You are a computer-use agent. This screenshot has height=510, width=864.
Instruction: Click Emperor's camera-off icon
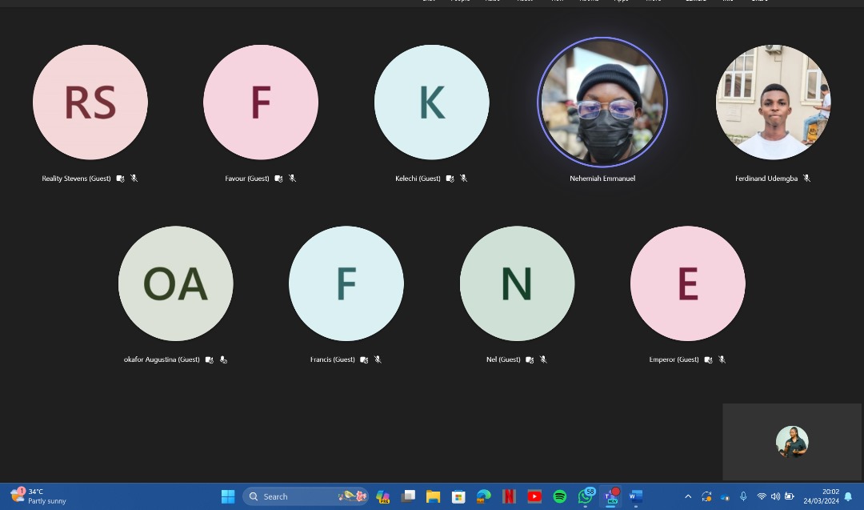coord(708,360)
